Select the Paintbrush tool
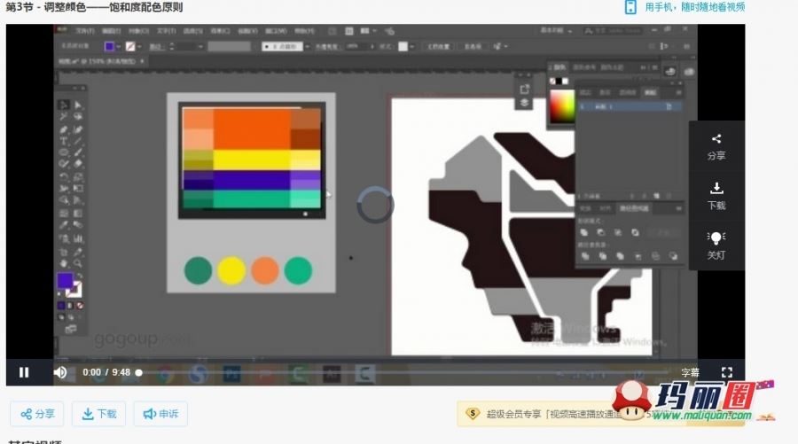798x444 pixels. coord(78,152)
